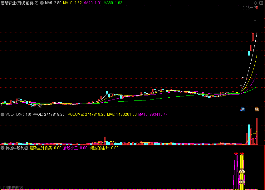Expand the 捕捉牛股利器 indicator dropdown arrow
Image resolution: width=265 pixels, height=190 pixels.
pyautogui.click(x=2, y=148)
